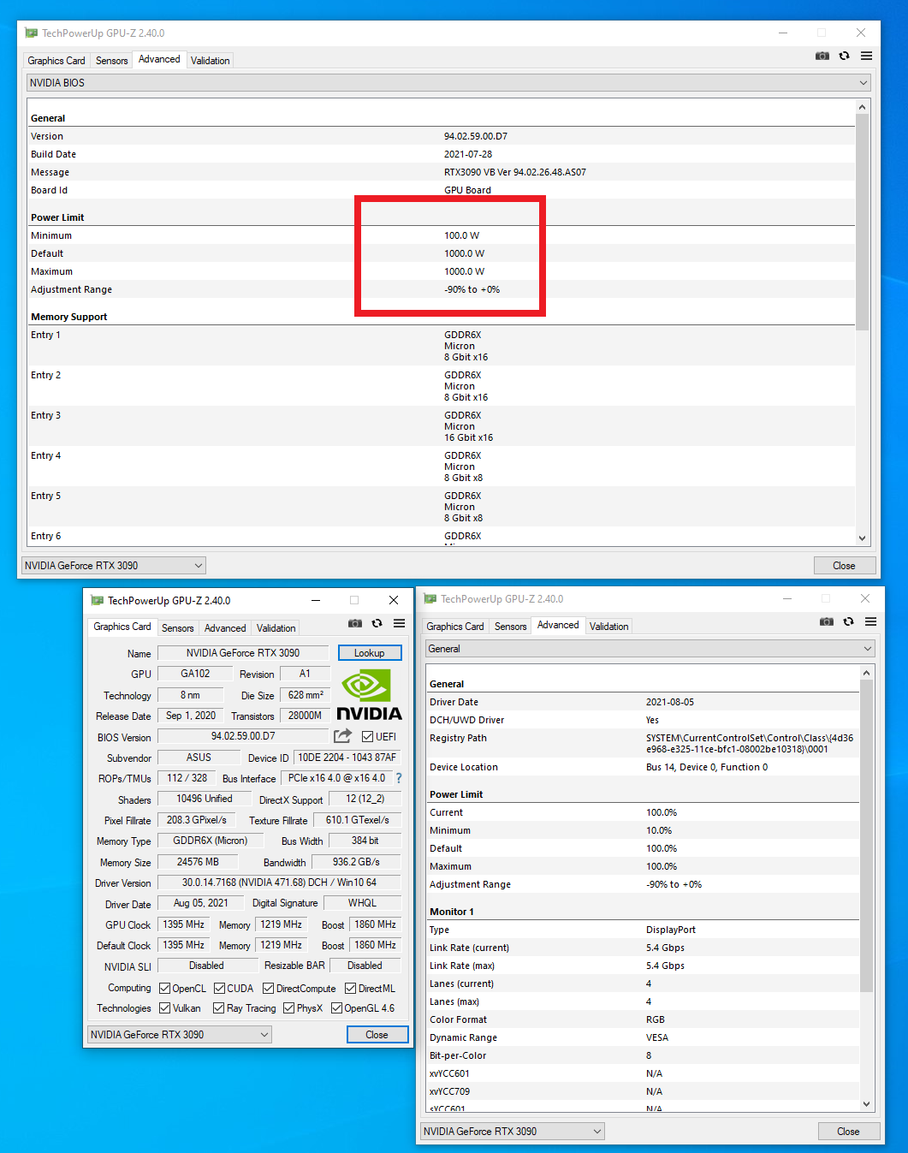
Task: Toggle the Ray Tracing checkbox
Action: (218, 1008)
